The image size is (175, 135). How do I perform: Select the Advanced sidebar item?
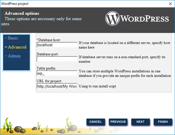[x=17, y=47]
